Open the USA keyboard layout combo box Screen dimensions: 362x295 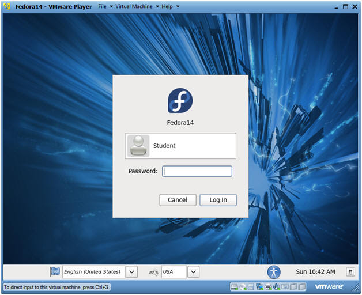click(x=174, y=272)
